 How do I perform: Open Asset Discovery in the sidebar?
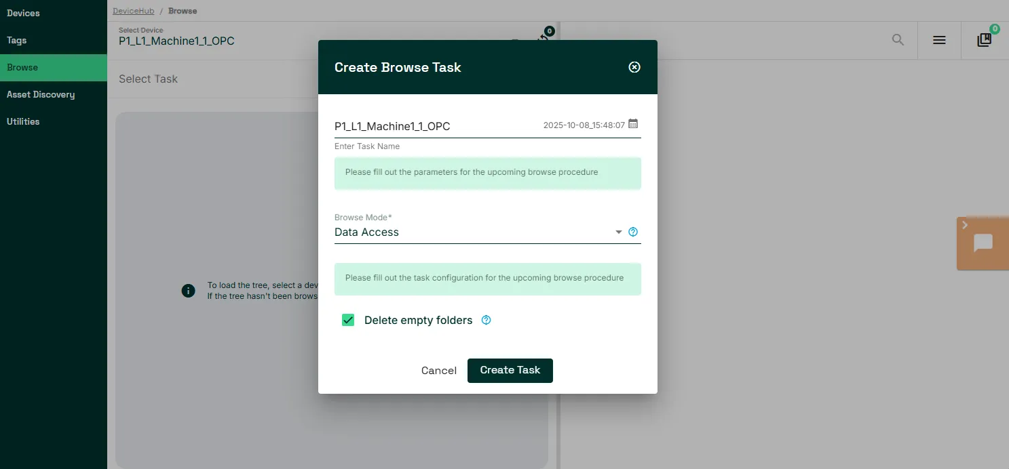(54, 94)
